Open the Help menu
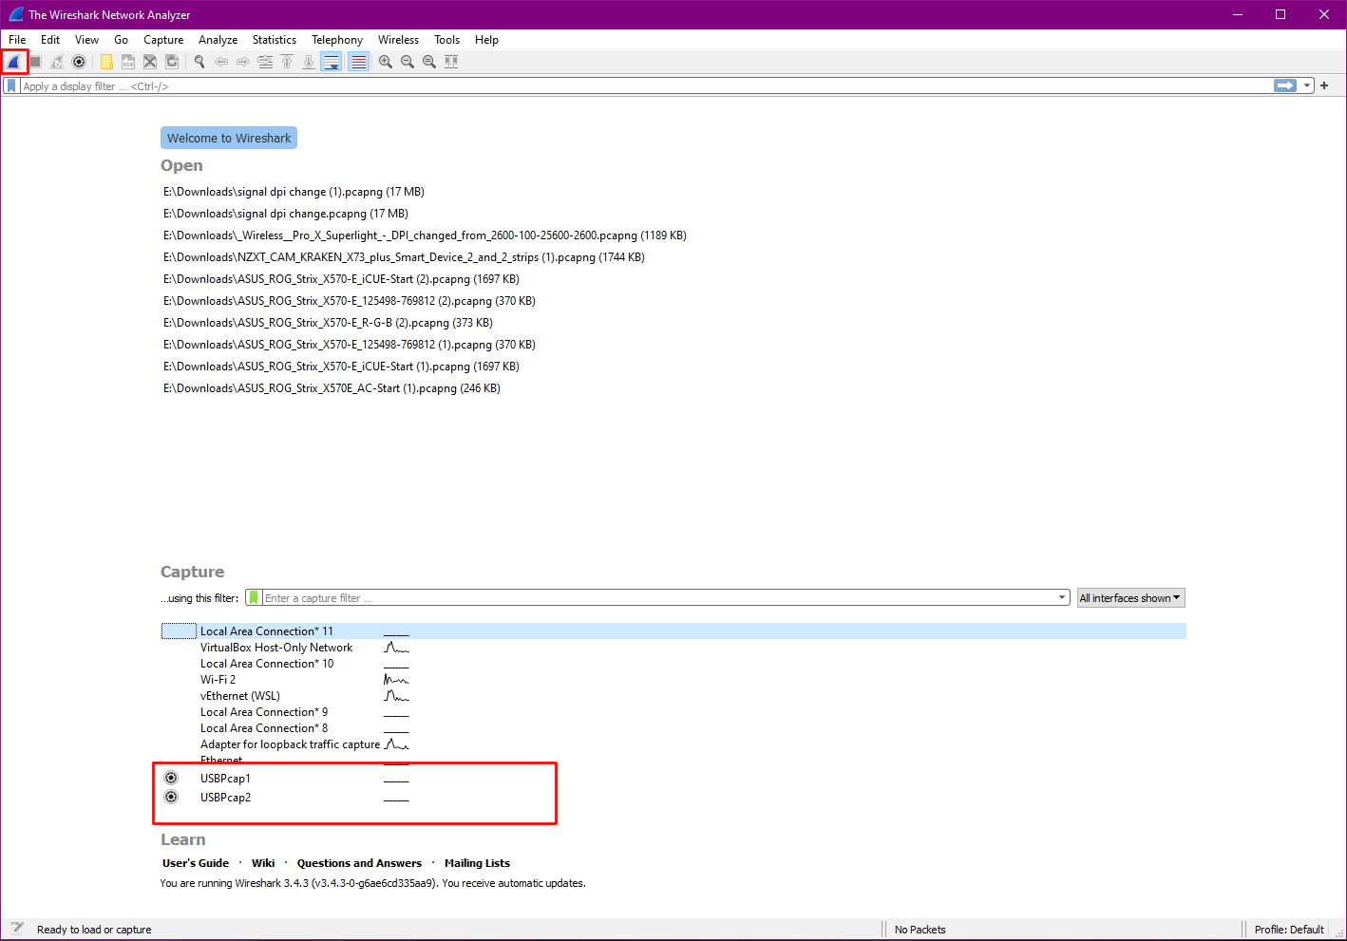 point(486,40)
